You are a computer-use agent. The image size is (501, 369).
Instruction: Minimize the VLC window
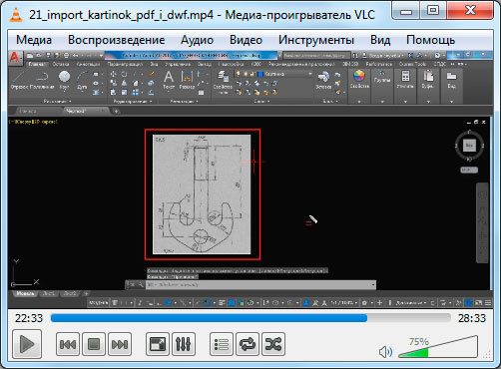(405, 11)
